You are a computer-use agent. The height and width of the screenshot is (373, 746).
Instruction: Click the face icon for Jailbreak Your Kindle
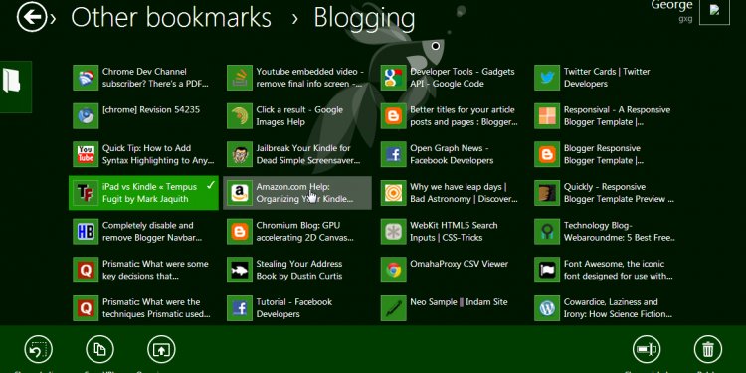(x=240, y=154)
